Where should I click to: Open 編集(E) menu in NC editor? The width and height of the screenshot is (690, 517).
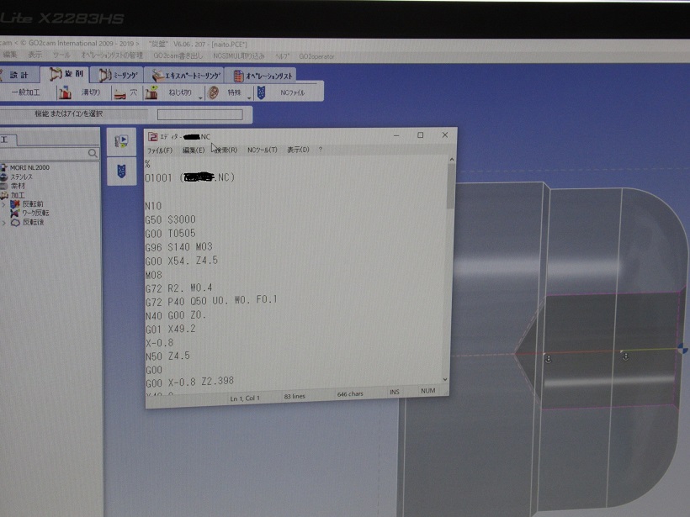coord(194,150)
